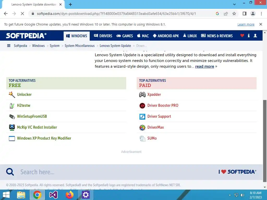Open McRip VC Redist Installer

click(x=37, y=127)
